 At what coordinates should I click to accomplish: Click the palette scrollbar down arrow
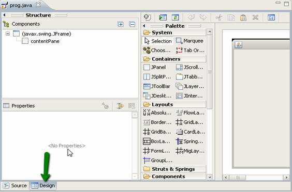tap(210, 177)
